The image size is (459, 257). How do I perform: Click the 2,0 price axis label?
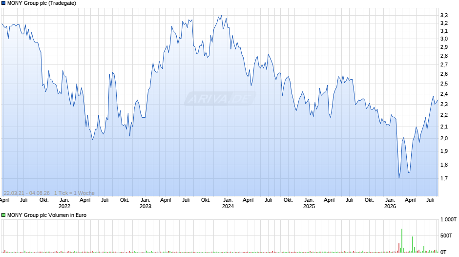coord(444,138)
